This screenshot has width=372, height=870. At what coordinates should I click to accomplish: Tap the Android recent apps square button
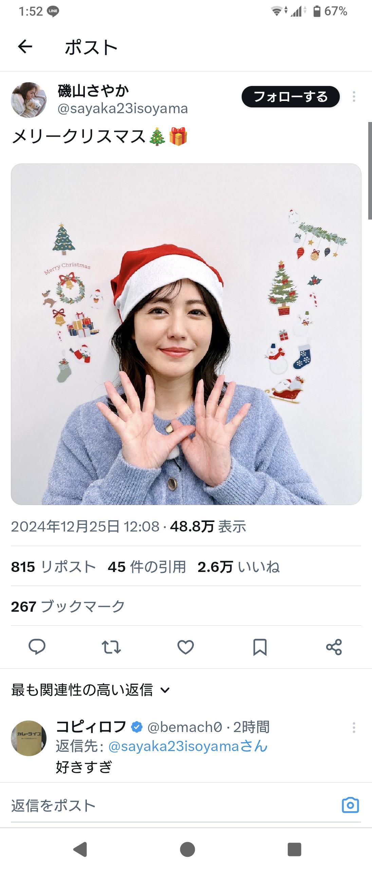pyautogui.click(x=294, y=849)
